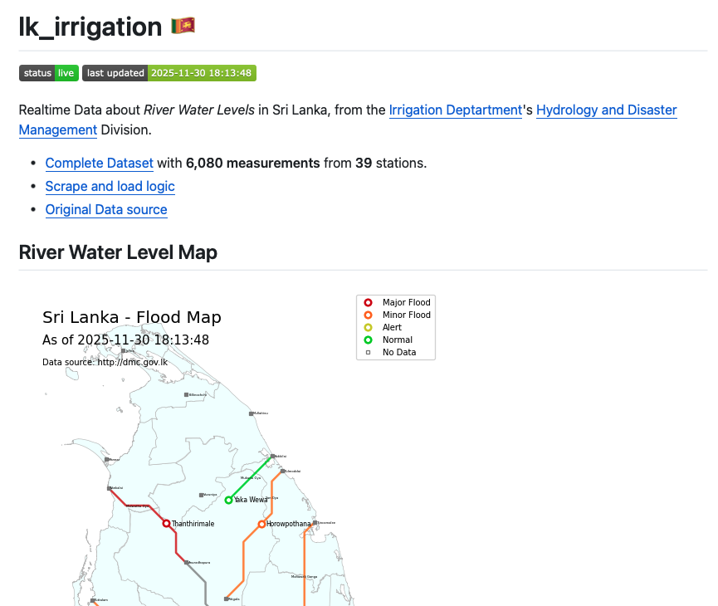Open the Hydrology and Disaster link
Image resolution: width=718 pixels, height=606 pixels.
(606, 110)
